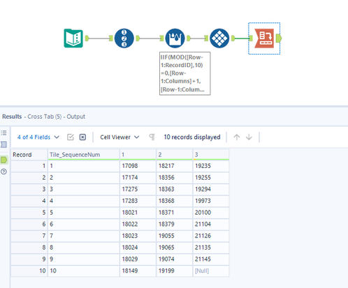Select cell with value 17275
Image resolution: width=348 pixels, height=288 pixels.
[x=138, y=189]
